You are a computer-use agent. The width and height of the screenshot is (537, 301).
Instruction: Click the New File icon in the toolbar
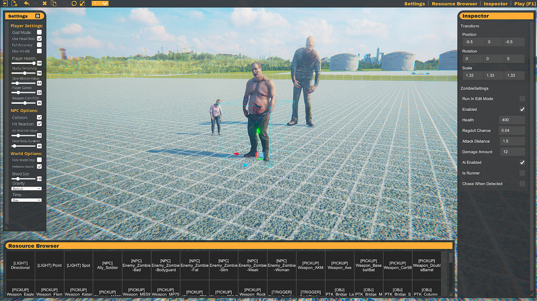pos(14,3)
